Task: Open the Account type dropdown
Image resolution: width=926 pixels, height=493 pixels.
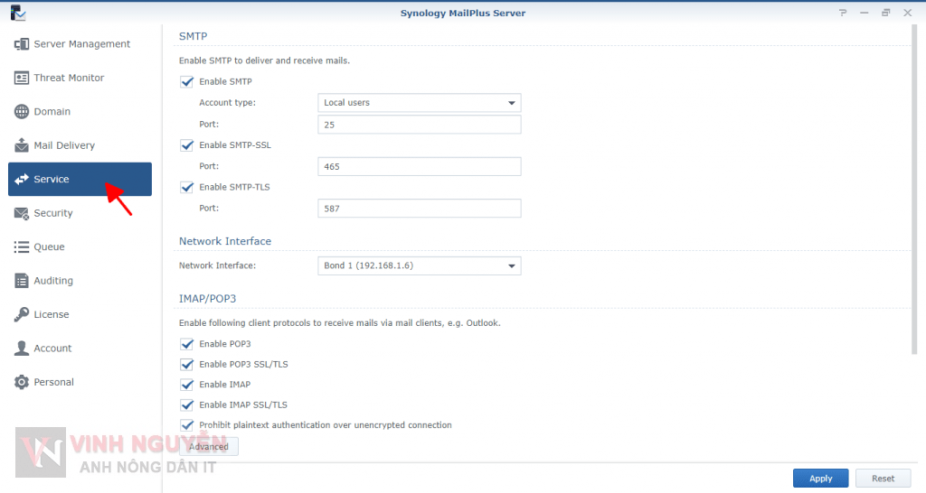Action: pyautogui.click(x=420, y=103)
